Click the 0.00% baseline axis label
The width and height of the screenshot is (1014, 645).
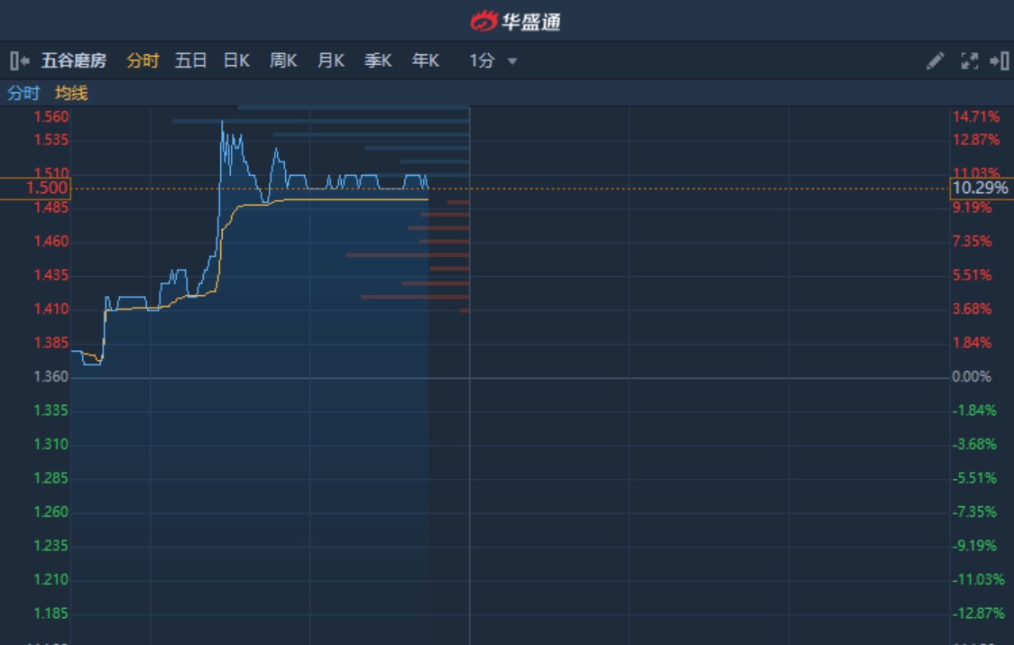[972, 377]
